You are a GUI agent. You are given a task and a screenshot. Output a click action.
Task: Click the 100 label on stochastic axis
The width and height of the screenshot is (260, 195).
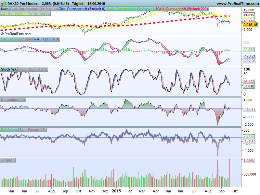coord(247,69)
